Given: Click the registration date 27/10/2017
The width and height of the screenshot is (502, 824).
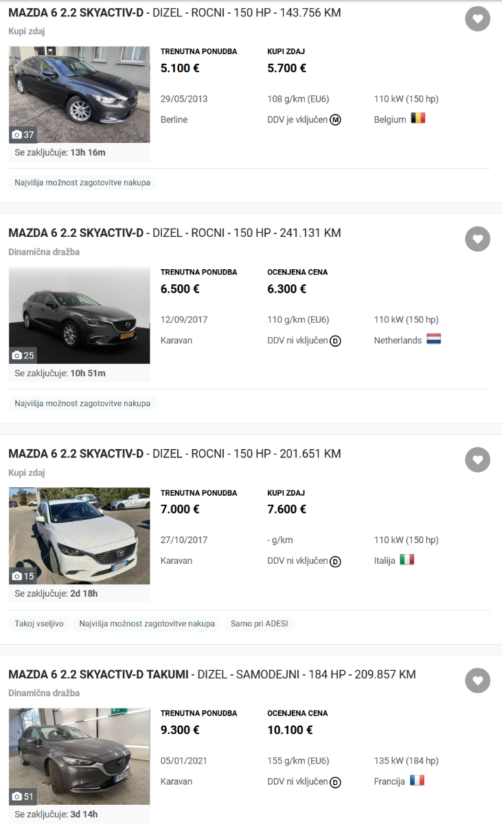Looking at the screenshot, I should (184, 540).
